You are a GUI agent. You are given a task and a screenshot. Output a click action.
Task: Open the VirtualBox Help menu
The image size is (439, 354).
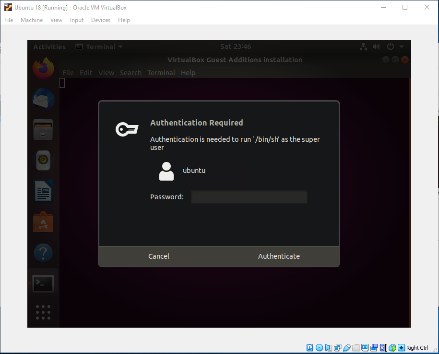(124, 20)
